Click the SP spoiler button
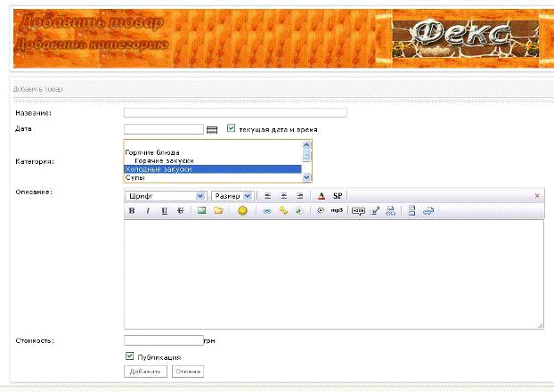 (x=338, y=195)
